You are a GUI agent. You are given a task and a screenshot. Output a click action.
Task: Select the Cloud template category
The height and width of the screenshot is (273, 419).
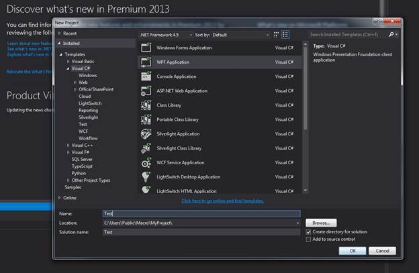85,97
